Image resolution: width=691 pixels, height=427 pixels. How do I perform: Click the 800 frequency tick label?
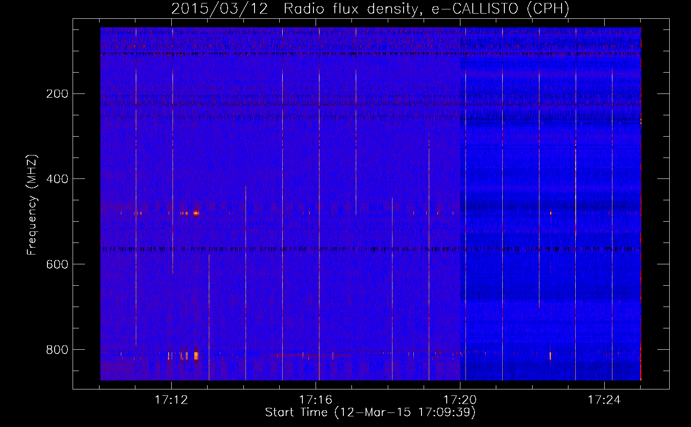[57, 350]
